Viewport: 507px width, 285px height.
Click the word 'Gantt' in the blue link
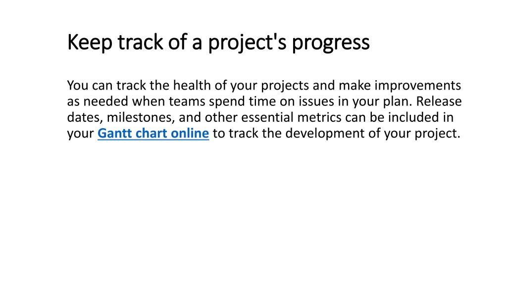pyautogui.click(x=114, y=133)
